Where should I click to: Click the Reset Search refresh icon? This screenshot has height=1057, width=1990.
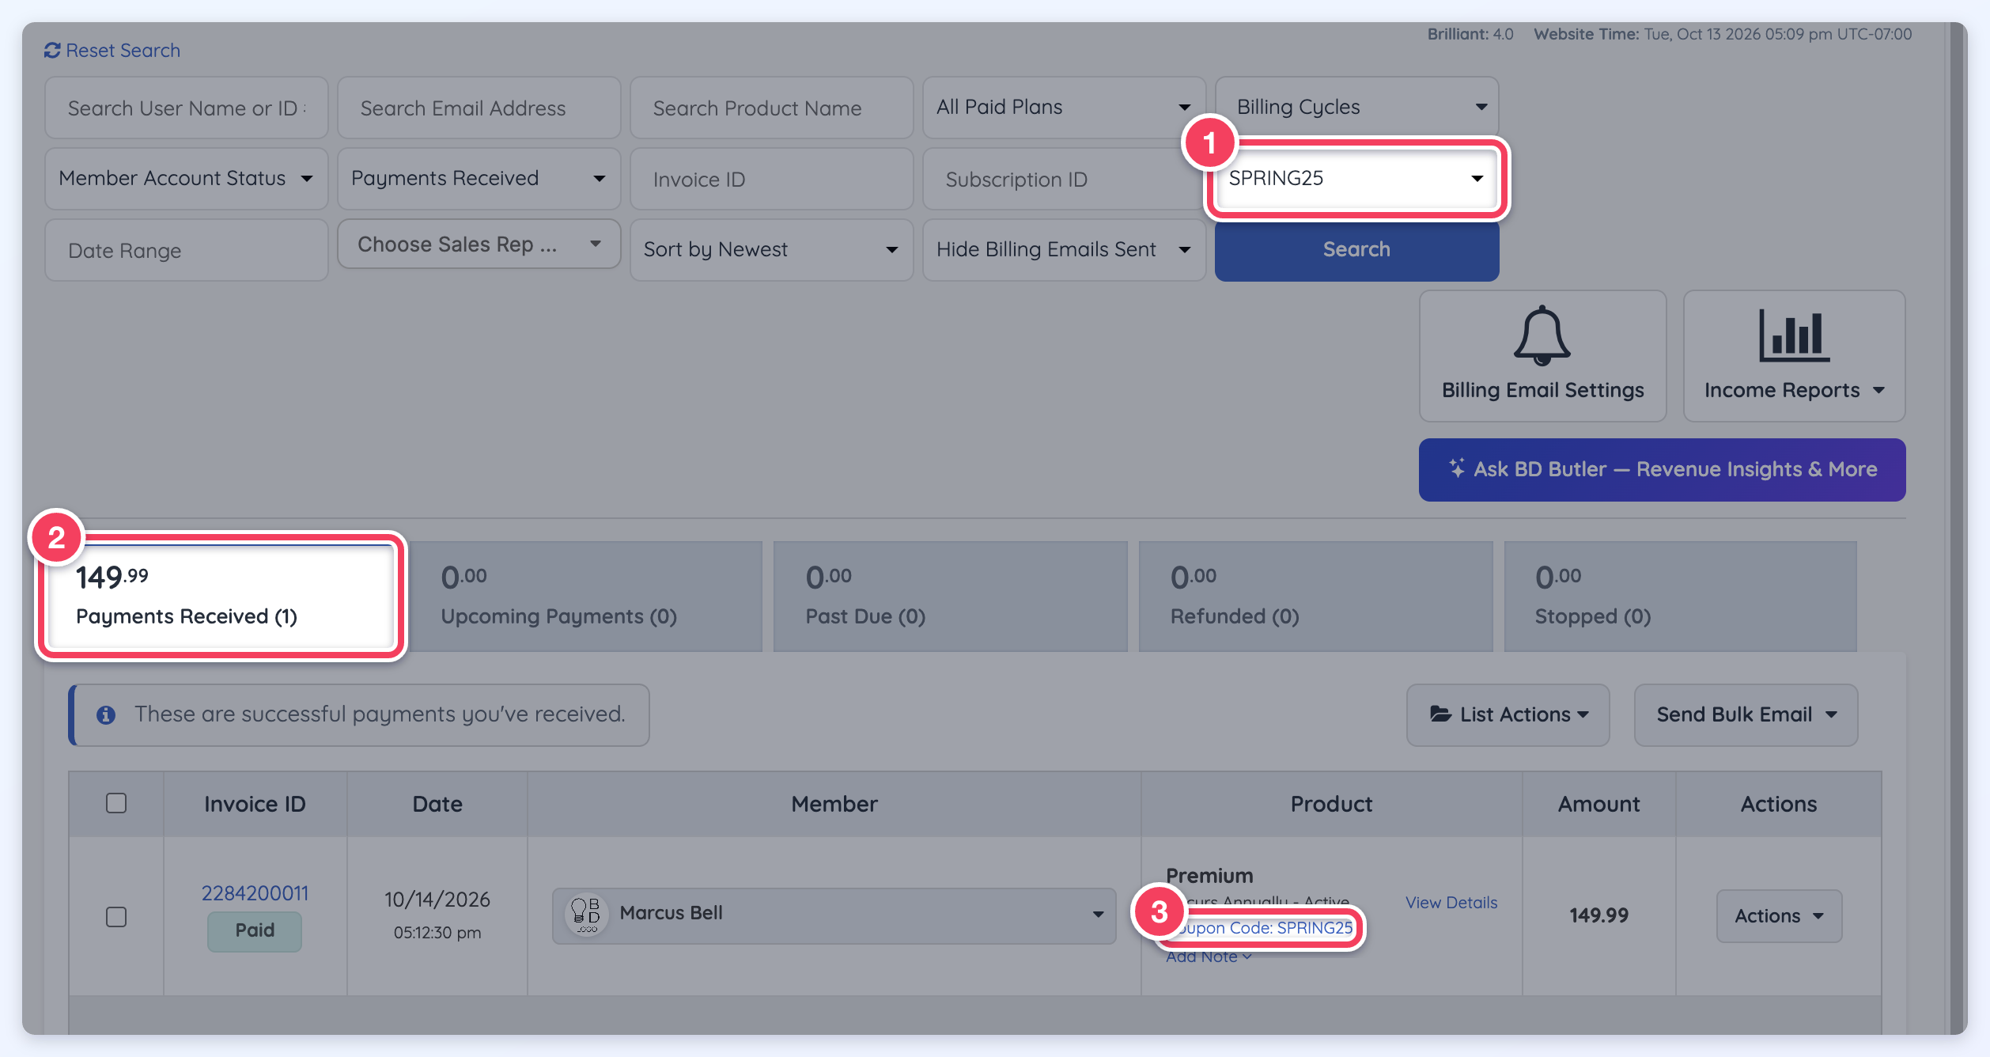pos(52,51)
